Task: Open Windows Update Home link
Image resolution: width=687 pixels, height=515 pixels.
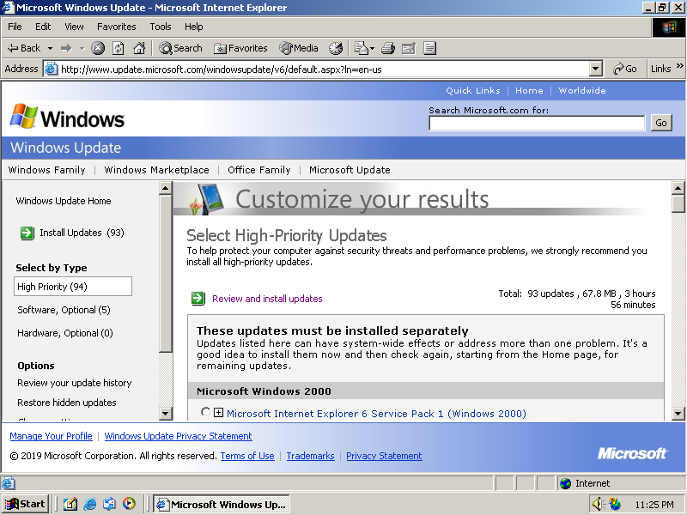Action: tap(64, 201)
